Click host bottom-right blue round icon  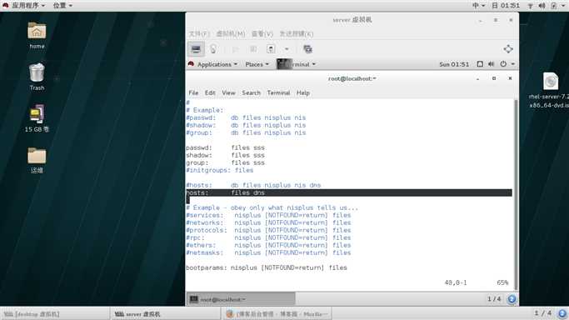tap(562, 313)
